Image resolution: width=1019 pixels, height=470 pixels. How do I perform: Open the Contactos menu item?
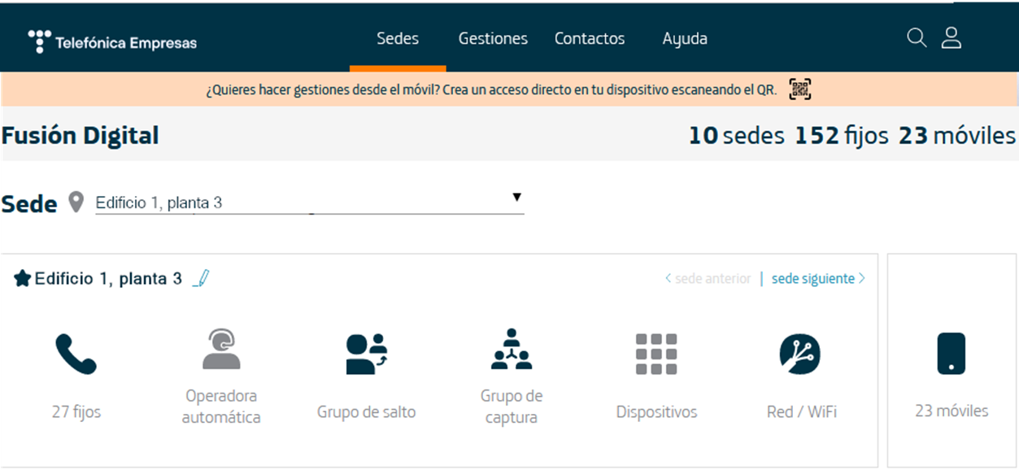590,38
